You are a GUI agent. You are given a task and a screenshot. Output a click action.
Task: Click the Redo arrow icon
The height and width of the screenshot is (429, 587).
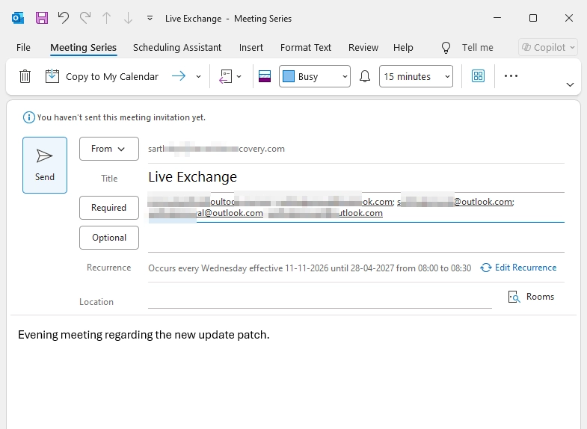[85, 18]
